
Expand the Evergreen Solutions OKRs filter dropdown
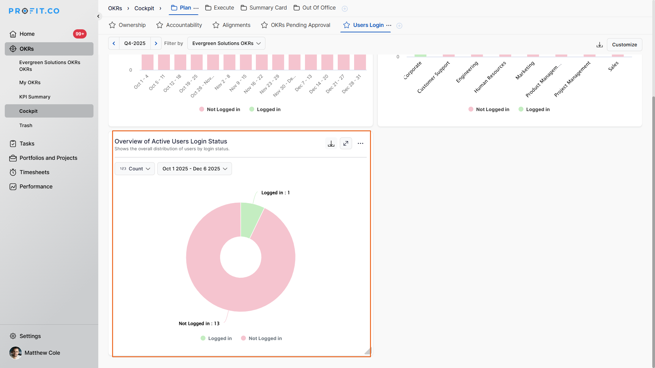click(x=226, y=43)
